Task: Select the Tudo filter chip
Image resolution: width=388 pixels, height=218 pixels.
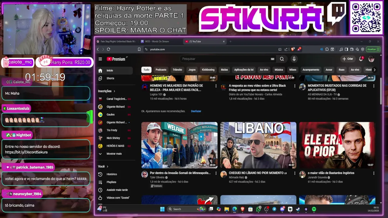Action: pyautogui.click(x=146, y=70)
